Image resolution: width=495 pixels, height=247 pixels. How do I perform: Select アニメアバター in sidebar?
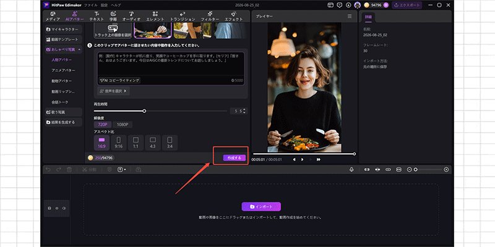pyautogui.click(x=64, y=70)
